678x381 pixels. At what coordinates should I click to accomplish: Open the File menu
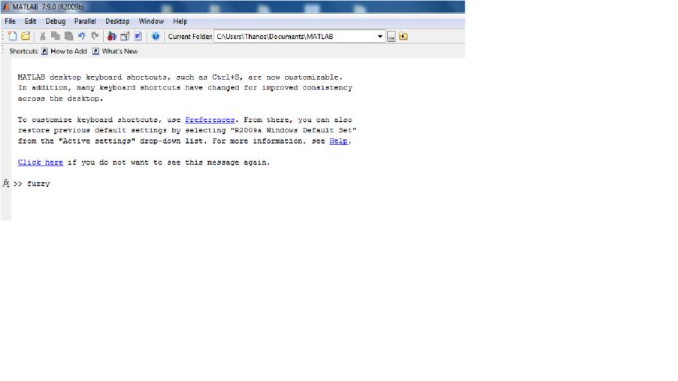(10, 21)
